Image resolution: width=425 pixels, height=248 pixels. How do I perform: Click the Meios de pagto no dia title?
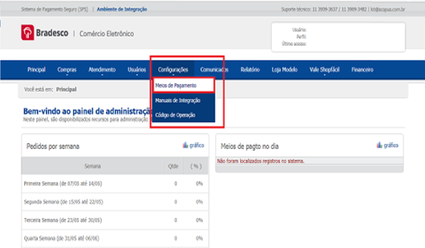tap(250, 146)
